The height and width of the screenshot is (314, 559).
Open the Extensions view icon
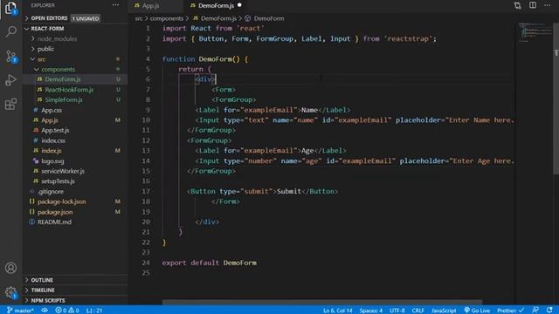click(x=10, y=104)
